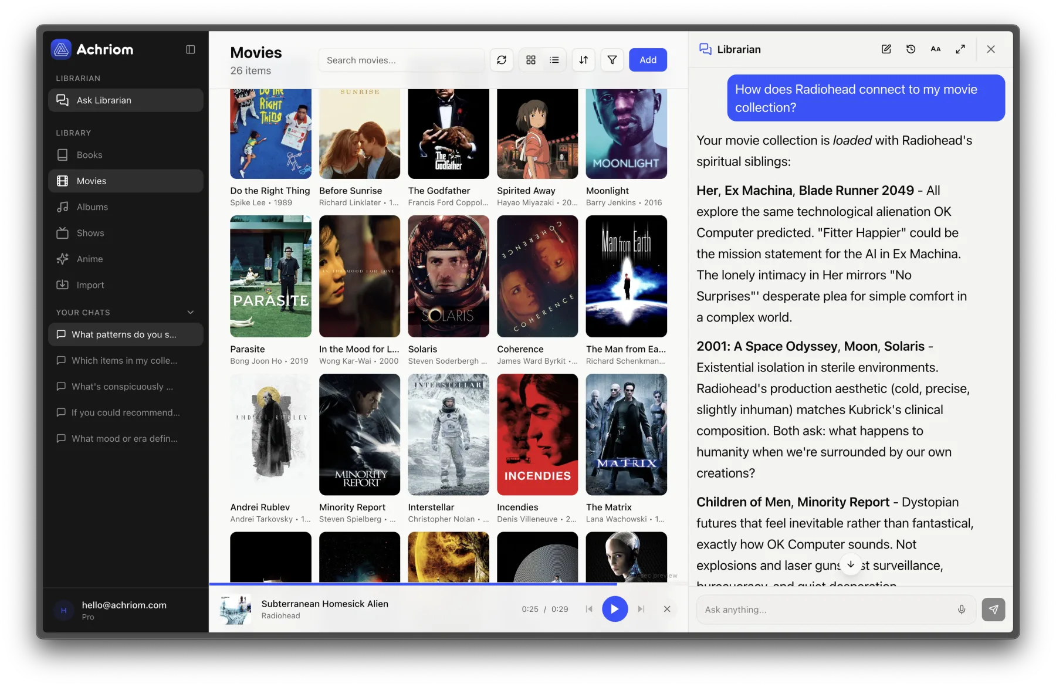The image size is (1056, 687).
Task: Click into the Search movies field
Action: [x=401, y=60]
